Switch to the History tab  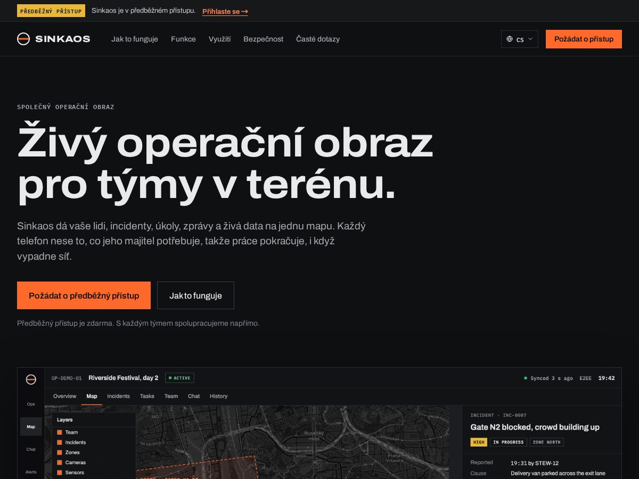point(218,396)
